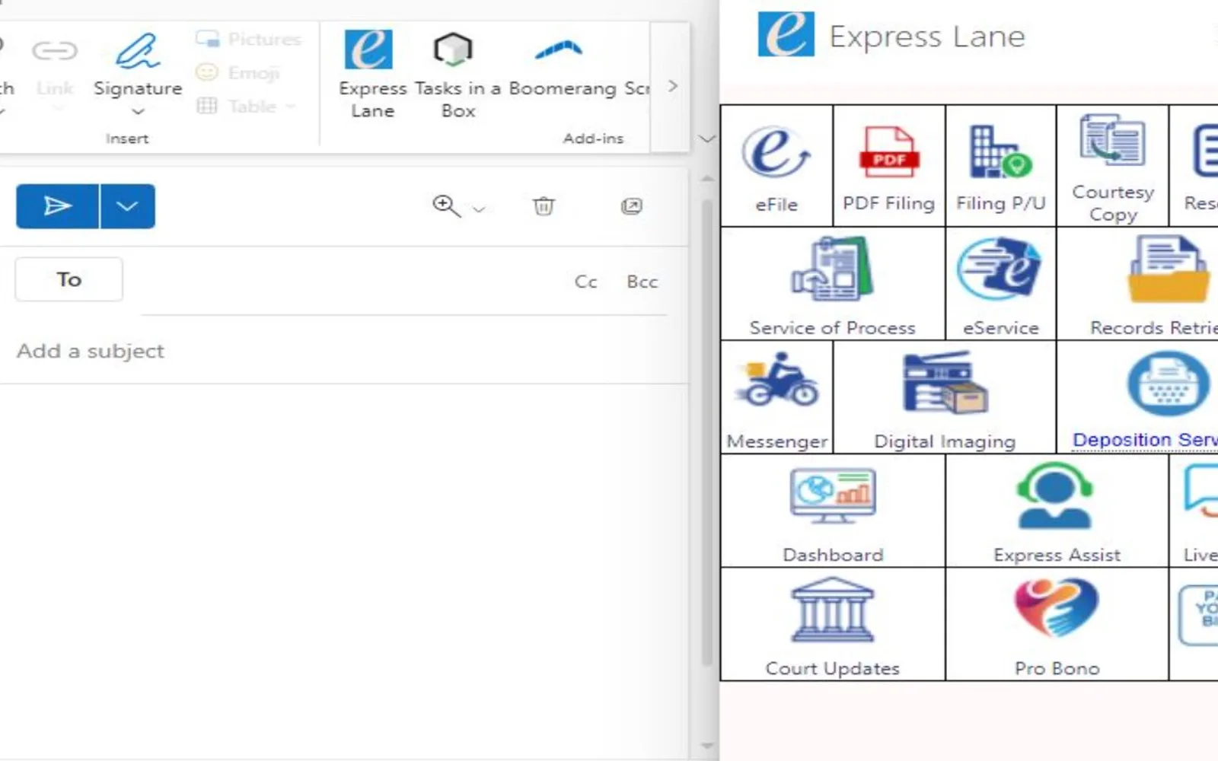Collapse the ribbon with the down chevron

tap(706, 139)
